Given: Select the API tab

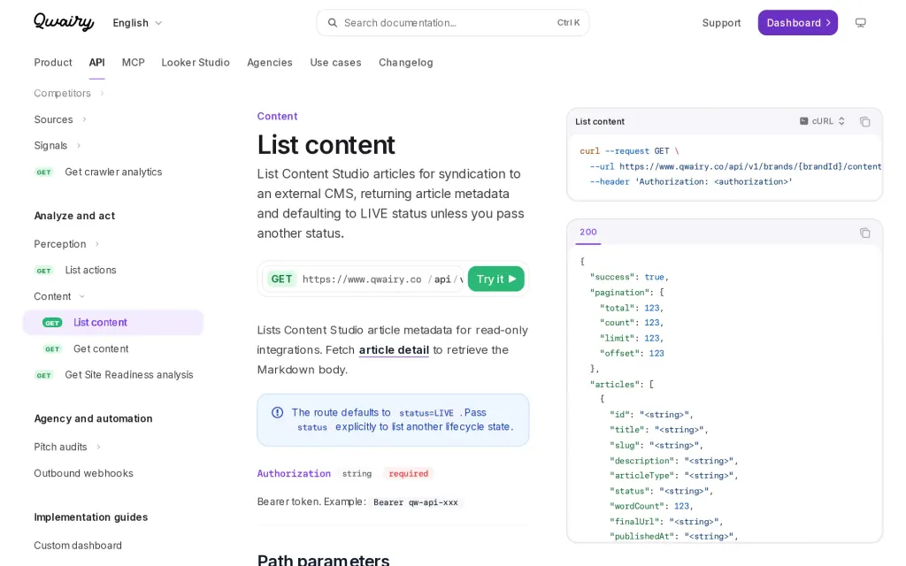Looking at the screenshot, I should pos(97,63).
